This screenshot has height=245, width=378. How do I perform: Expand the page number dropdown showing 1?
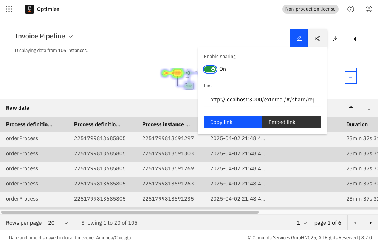click(x=301, y=223)
